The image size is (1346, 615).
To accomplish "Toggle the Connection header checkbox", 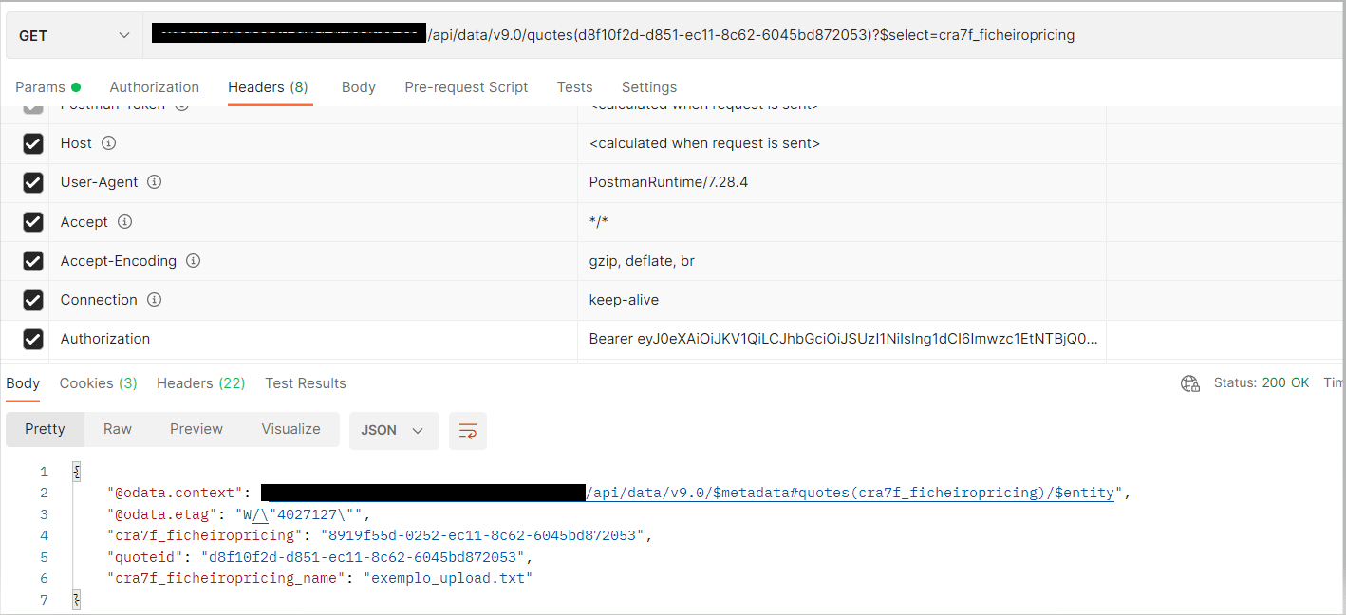I will [33, 300].
